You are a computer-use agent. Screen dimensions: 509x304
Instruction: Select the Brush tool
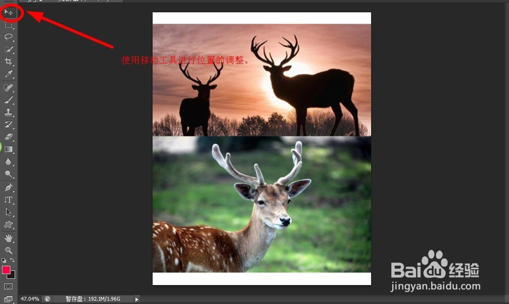click(x=9, y=100)
